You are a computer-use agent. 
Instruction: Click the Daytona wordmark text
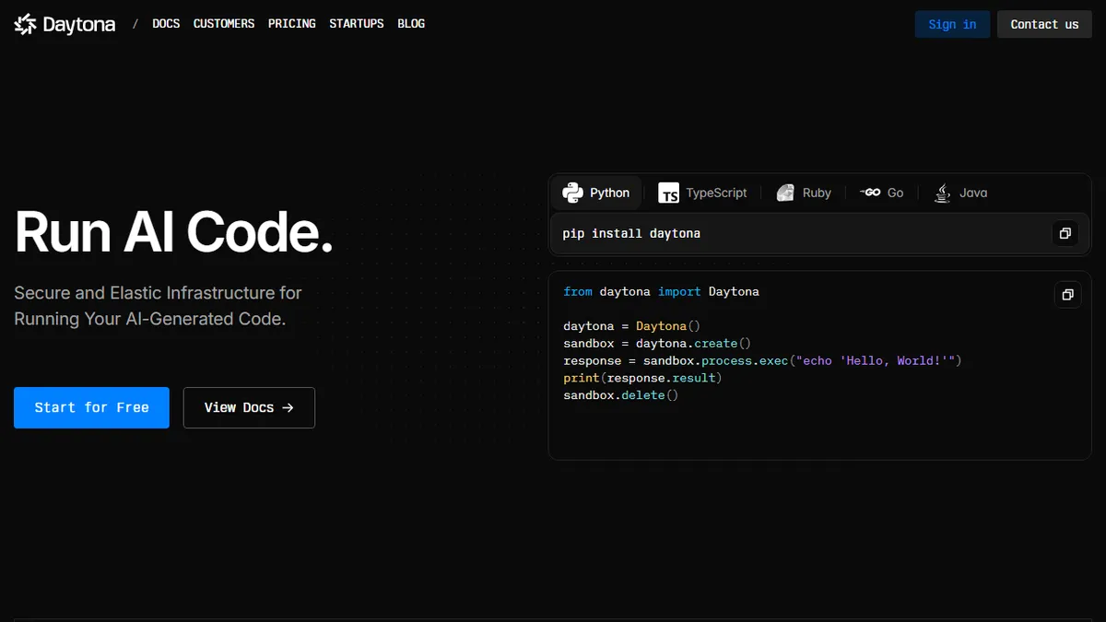(79, 25)
